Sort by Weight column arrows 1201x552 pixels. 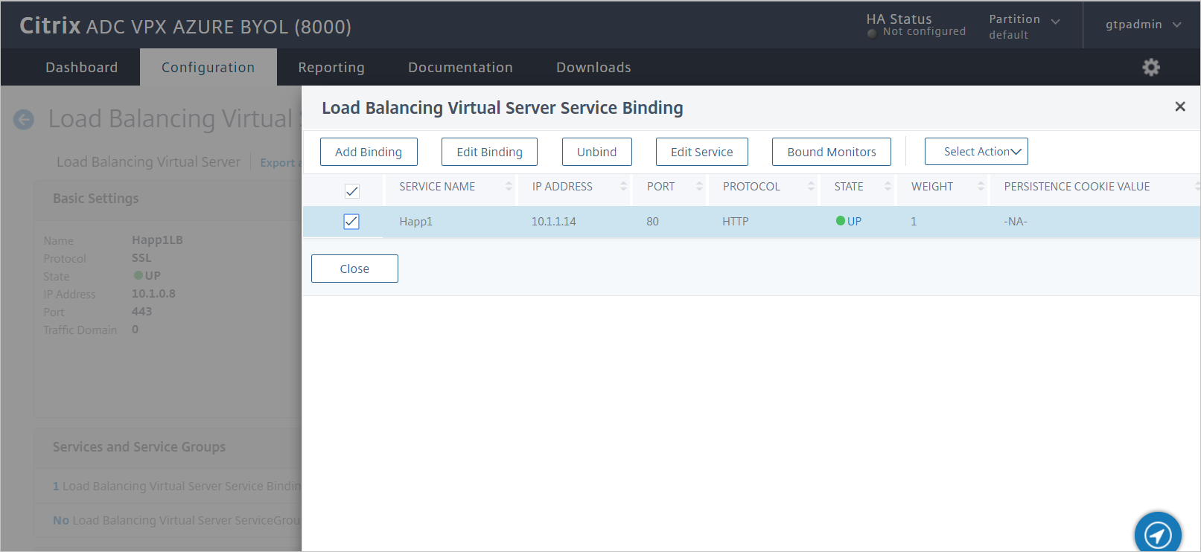[981, 187]
